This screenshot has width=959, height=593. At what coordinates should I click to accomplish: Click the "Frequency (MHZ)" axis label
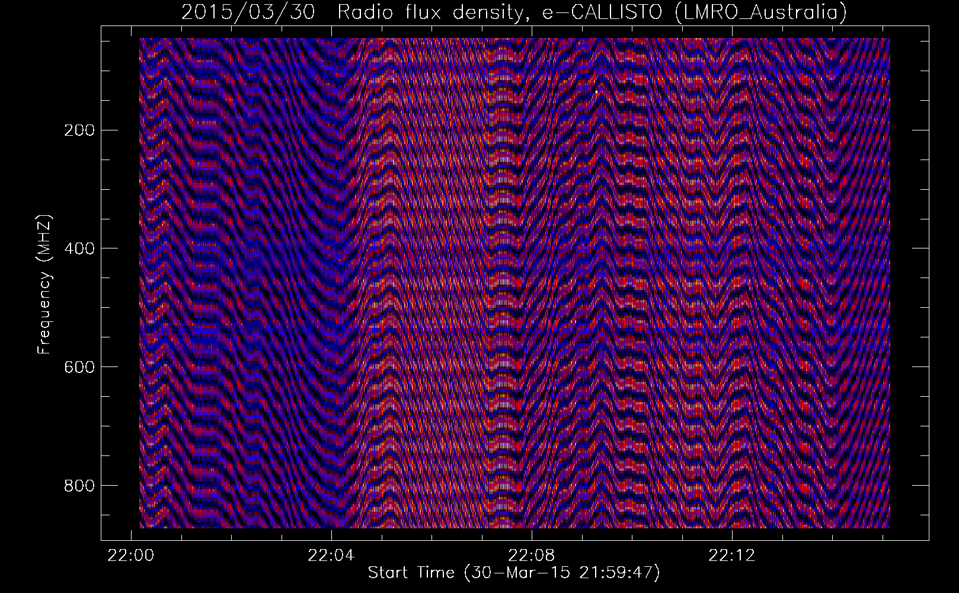(45, 285)
